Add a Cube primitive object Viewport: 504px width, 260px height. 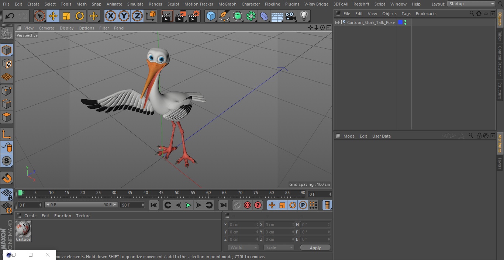(211, 16)
